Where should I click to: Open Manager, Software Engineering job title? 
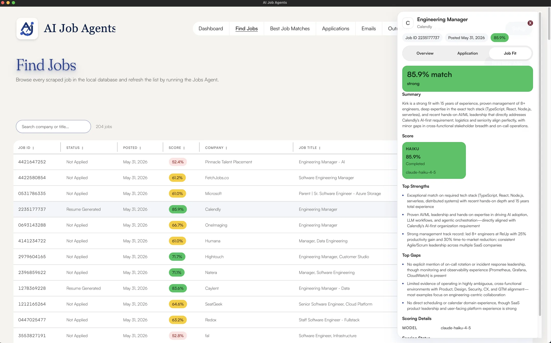tap(327, 272)
